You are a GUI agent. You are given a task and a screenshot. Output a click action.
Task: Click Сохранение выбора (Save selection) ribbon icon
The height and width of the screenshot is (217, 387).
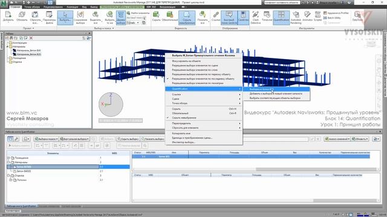80,17
